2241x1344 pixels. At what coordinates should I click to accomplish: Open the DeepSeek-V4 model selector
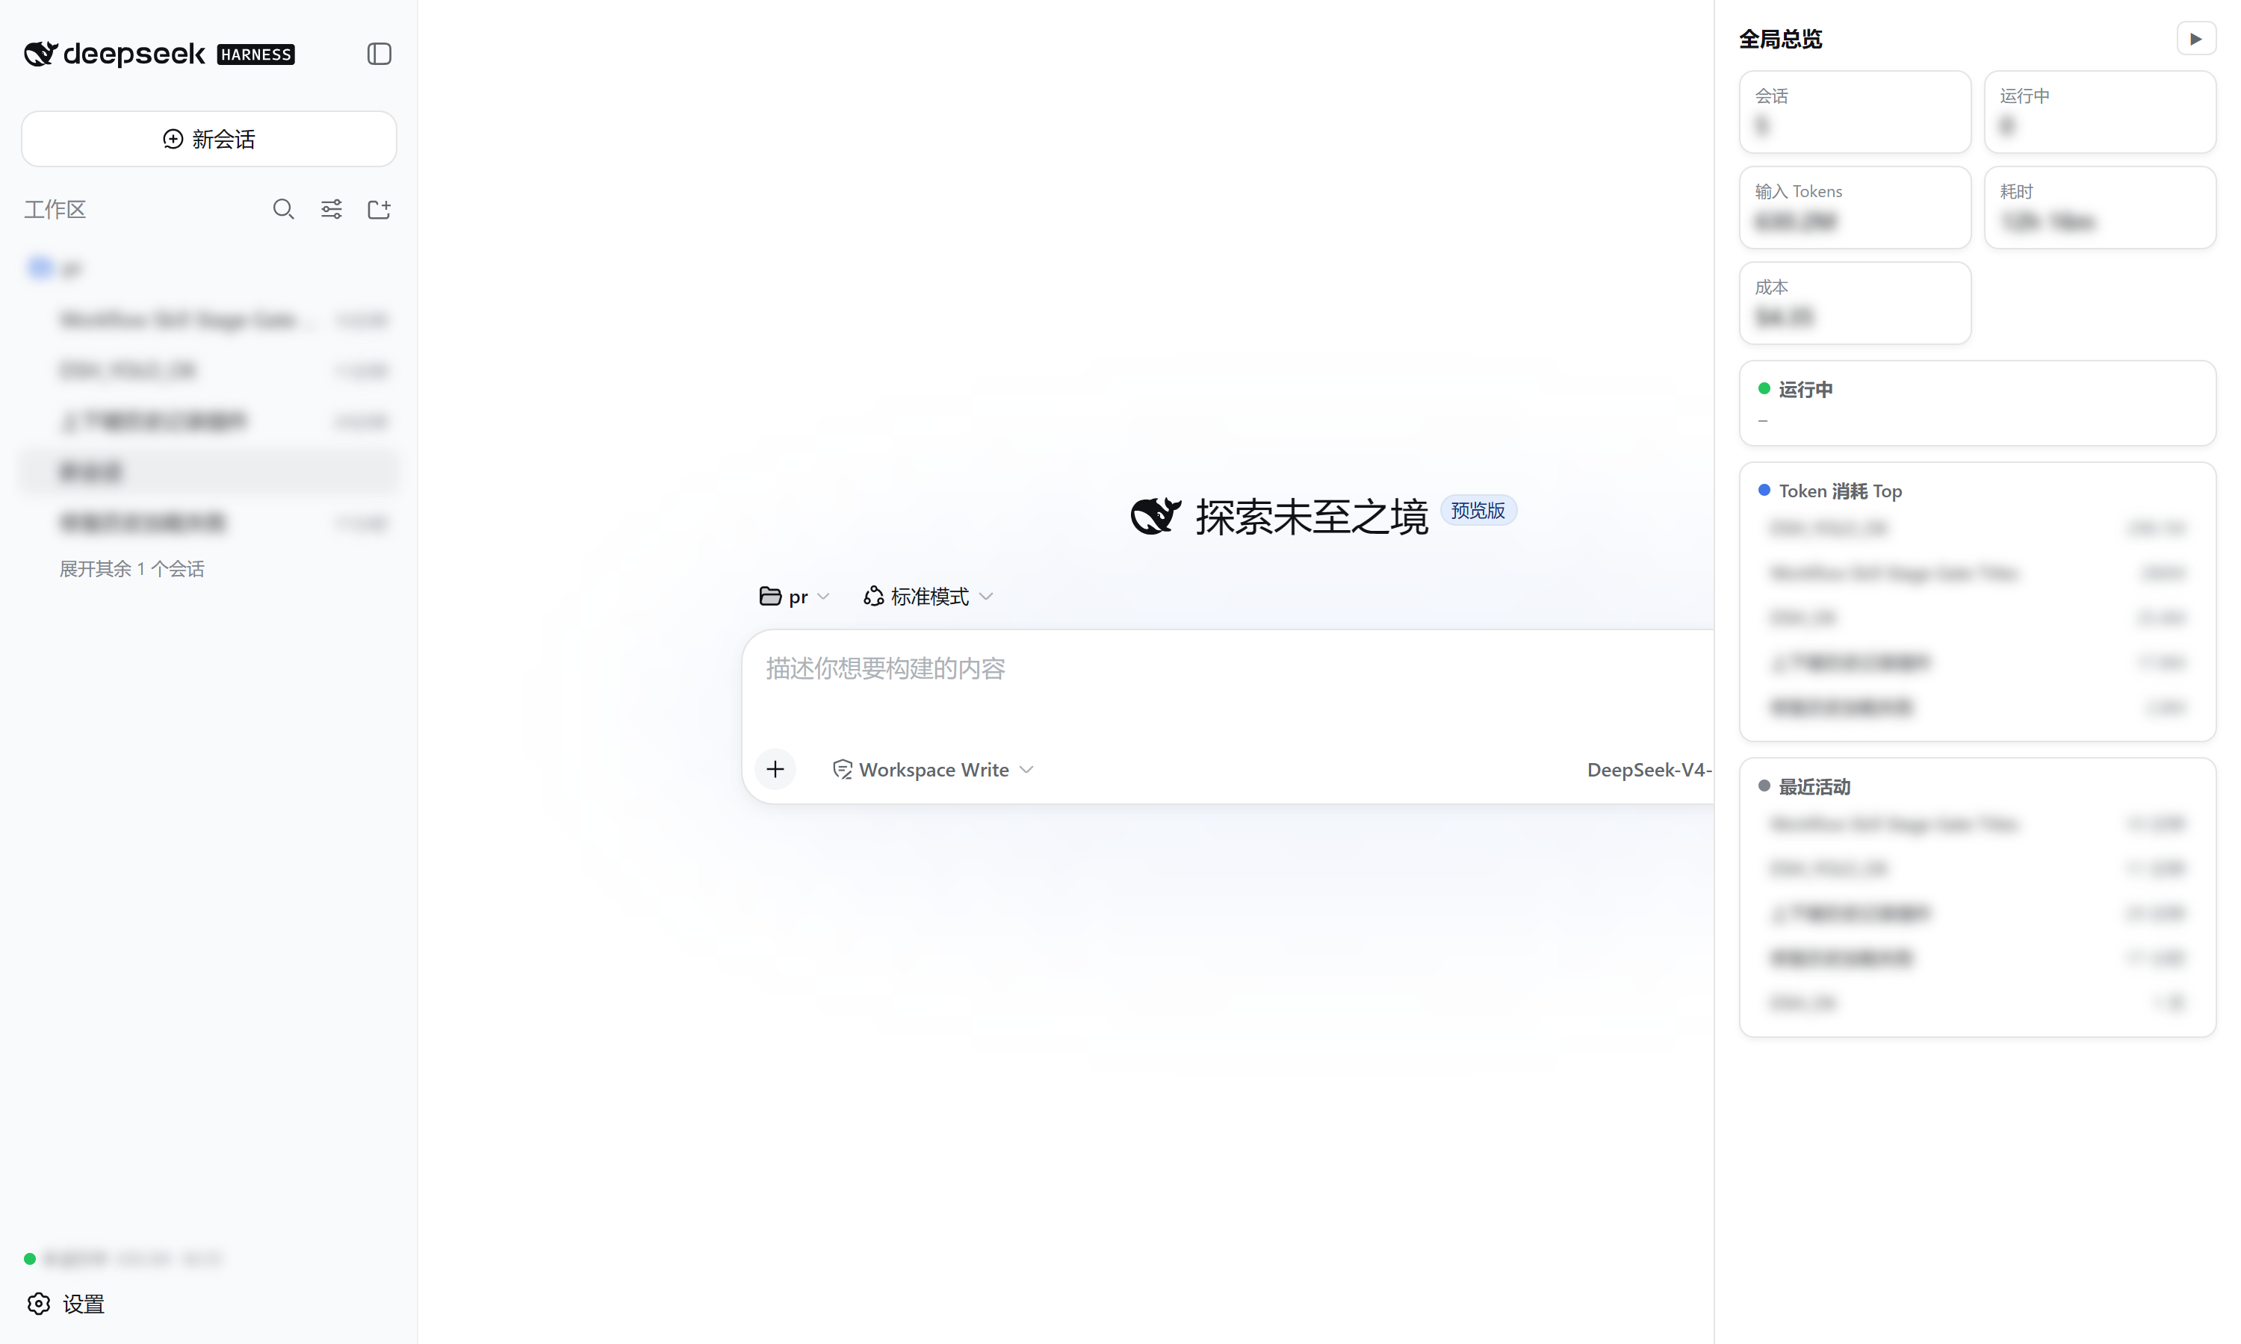tap(1649, 769)
